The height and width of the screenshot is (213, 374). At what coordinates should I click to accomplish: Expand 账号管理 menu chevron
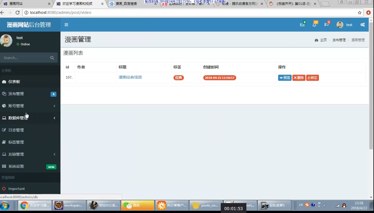[54, 106]
